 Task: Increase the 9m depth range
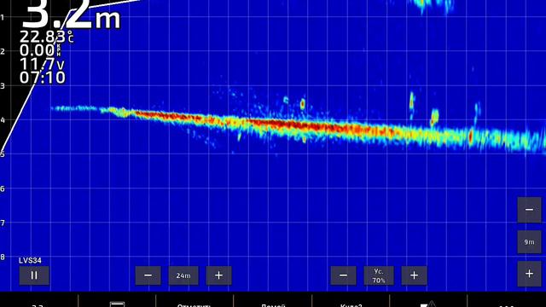529,274
